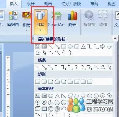
Task: Open the 幻灯片放映 tab
Action: point(71,4)
